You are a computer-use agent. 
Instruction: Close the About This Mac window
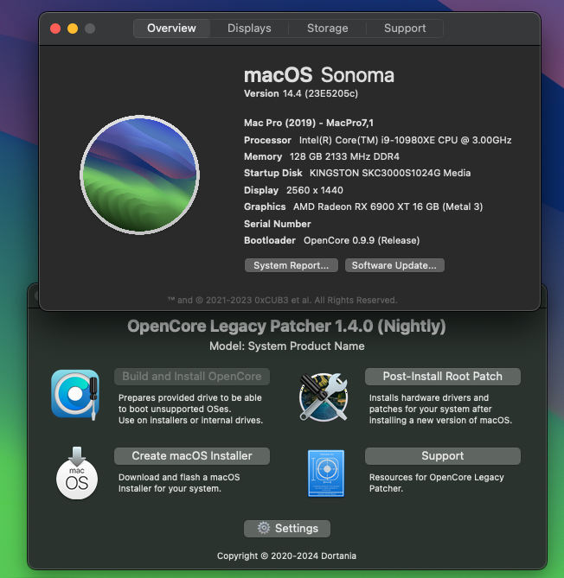(x=55, y=29)
